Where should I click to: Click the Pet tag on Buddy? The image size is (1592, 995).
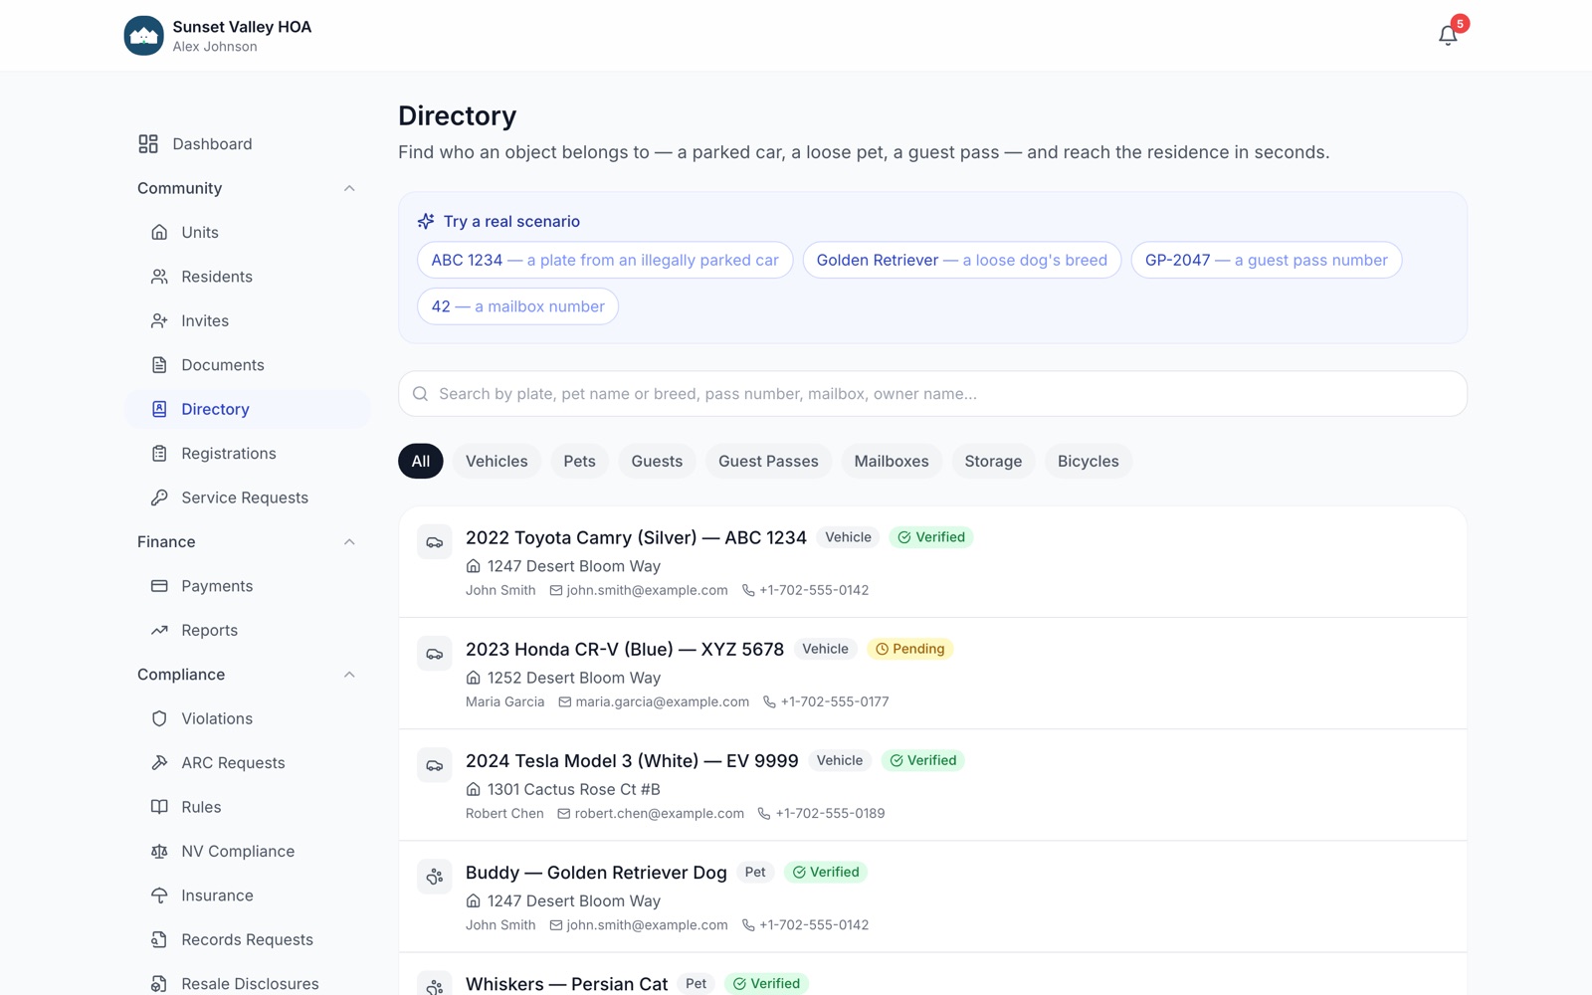(x=755, y=872)
